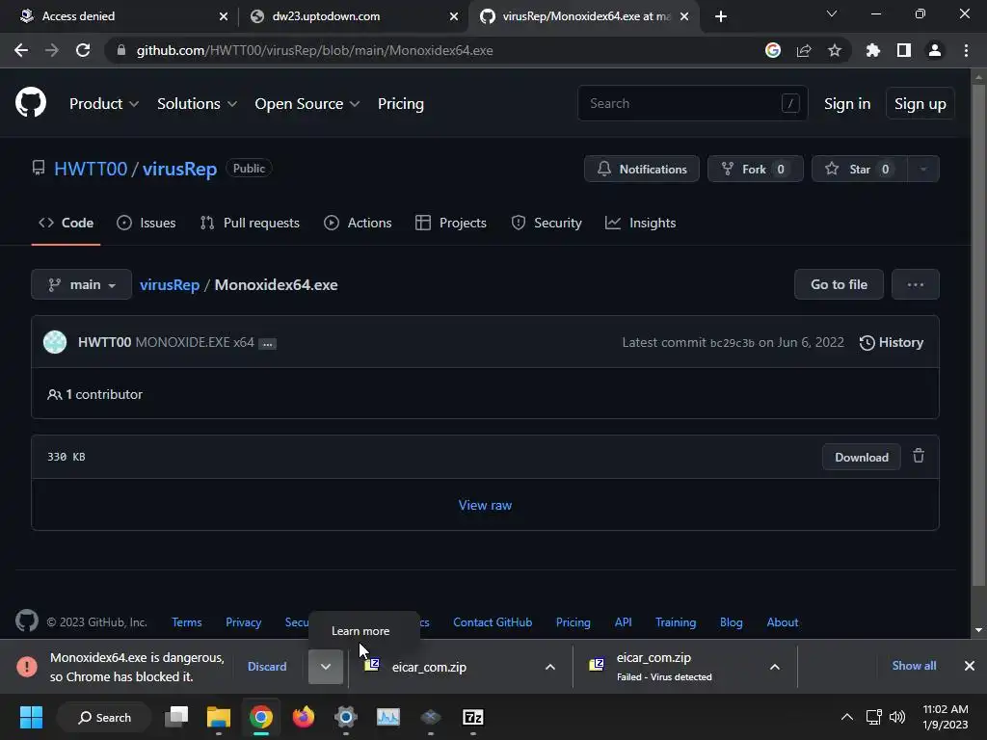Open the Projects tab
Image resolution: width=987 pixels, height=740 pixels.
pyautogui.click(x=451, y=223)
